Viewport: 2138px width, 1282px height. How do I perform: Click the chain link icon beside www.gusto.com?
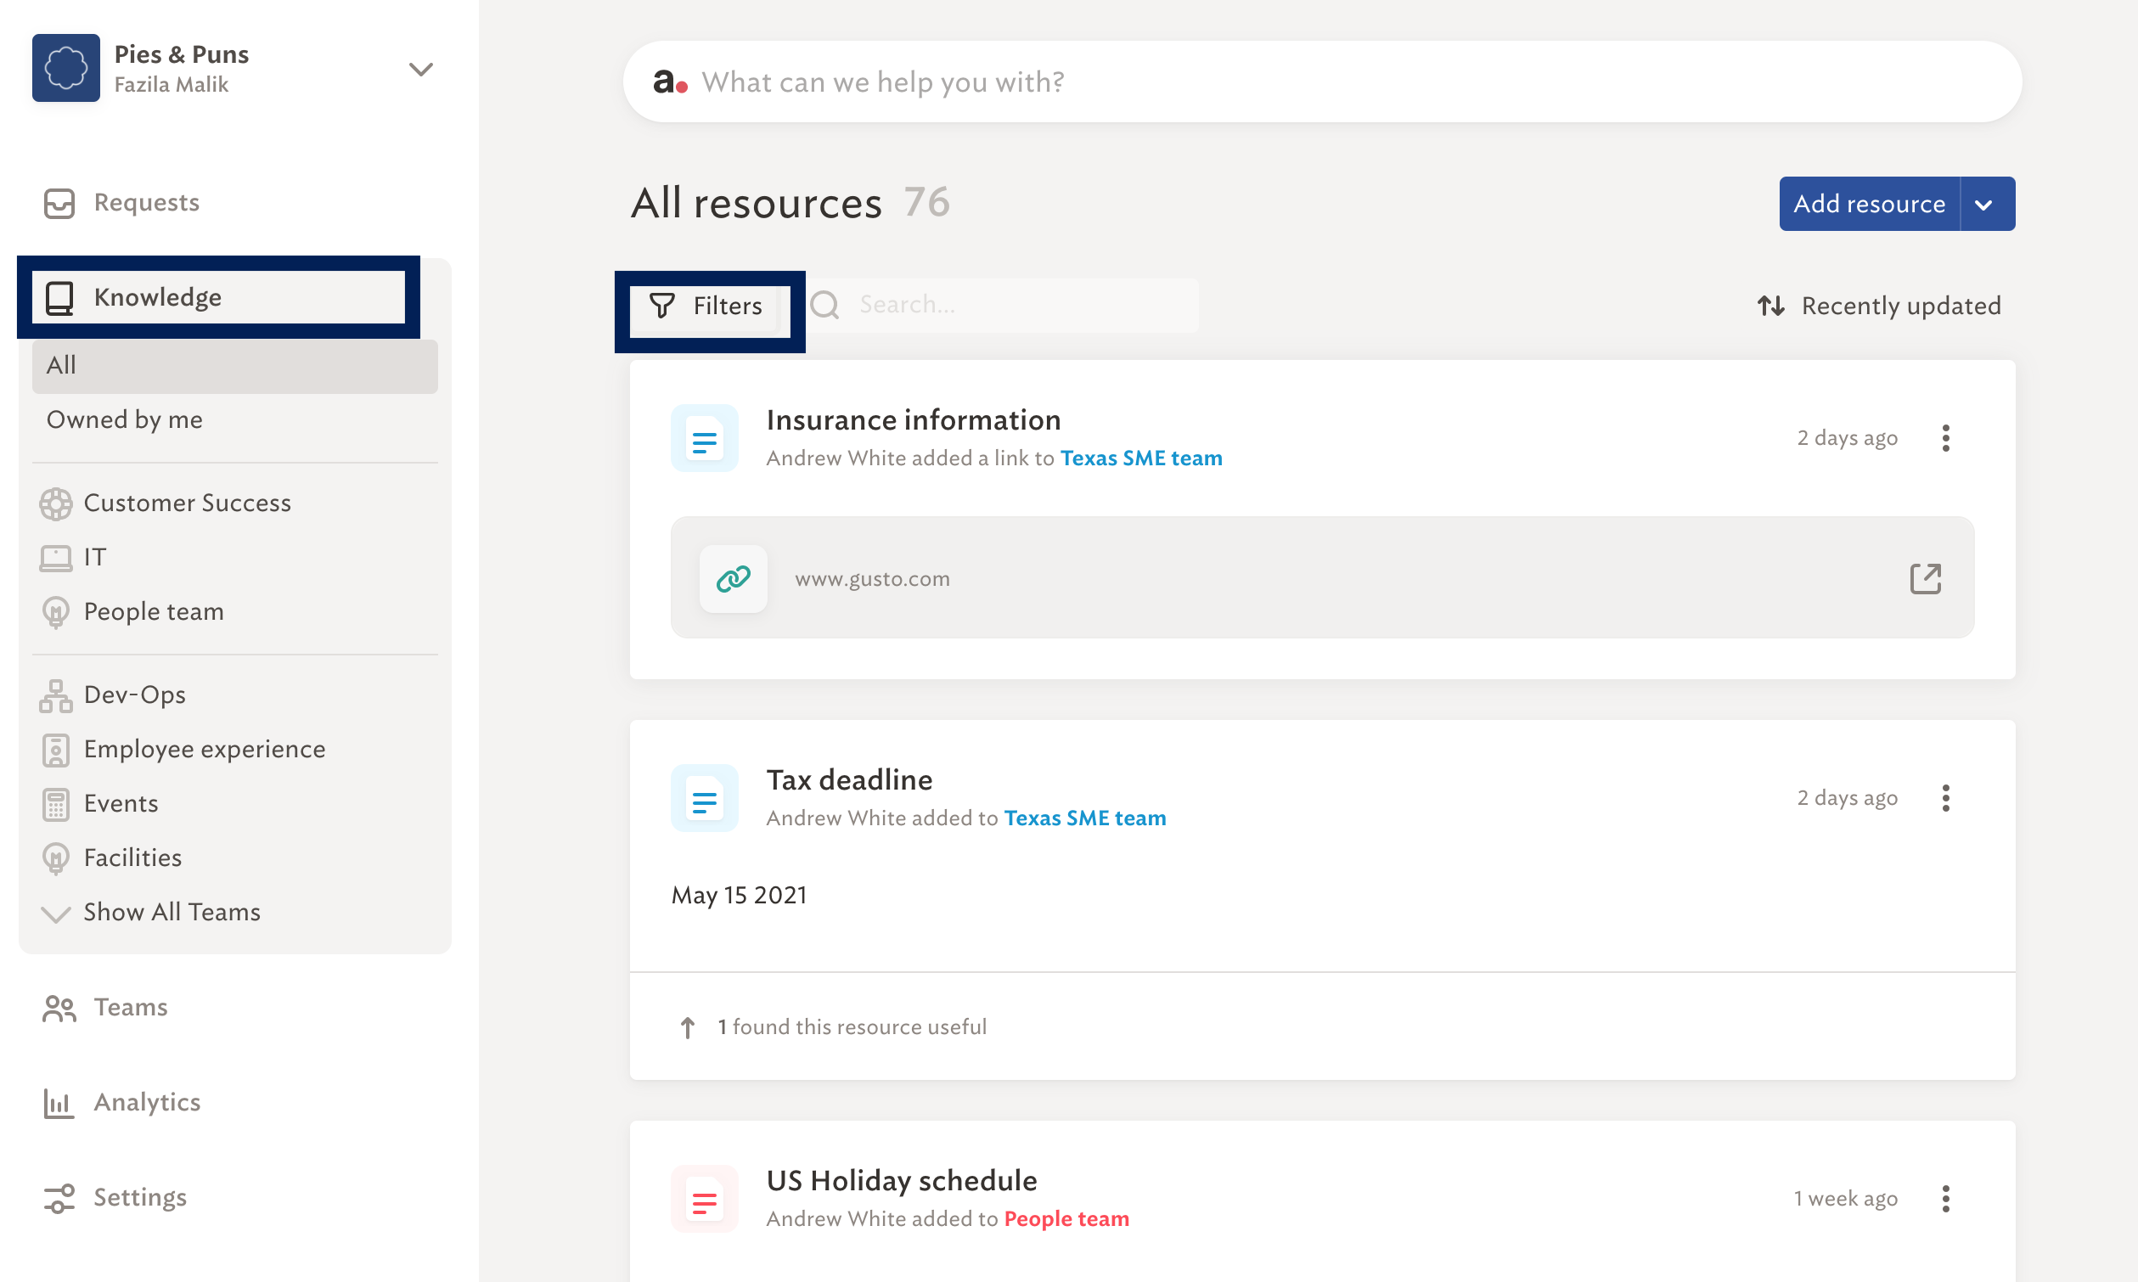(x=733, y=578)
